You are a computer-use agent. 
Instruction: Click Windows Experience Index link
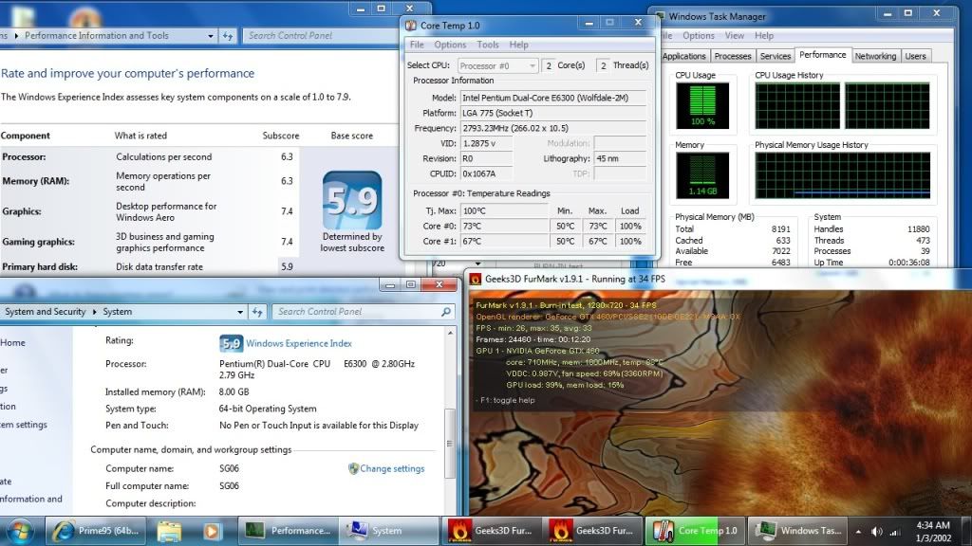click(299, 343)
